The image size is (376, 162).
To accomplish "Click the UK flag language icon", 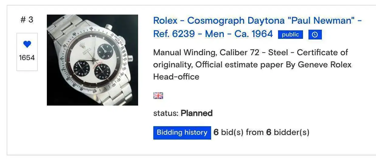I will pos(158,96).
